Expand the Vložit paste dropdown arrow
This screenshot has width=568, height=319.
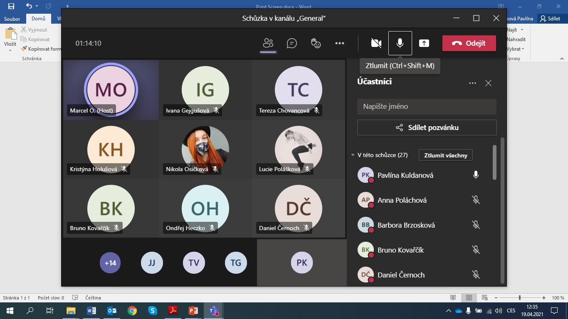[10, 50]
